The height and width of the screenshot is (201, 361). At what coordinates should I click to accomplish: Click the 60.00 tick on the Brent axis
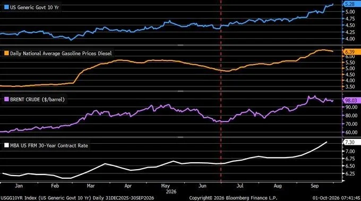click(351, 133)
